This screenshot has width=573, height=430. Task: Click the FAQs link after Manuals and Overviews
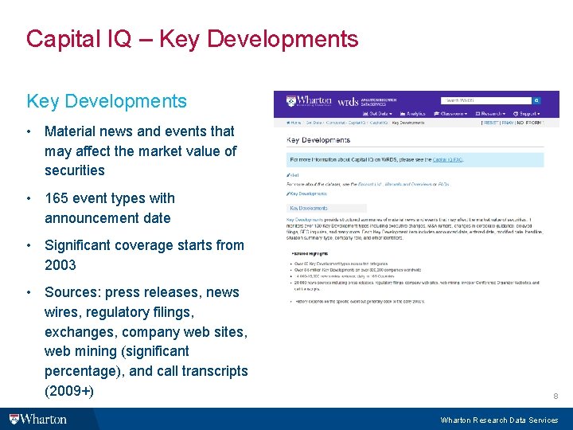(x=443, y=185)
